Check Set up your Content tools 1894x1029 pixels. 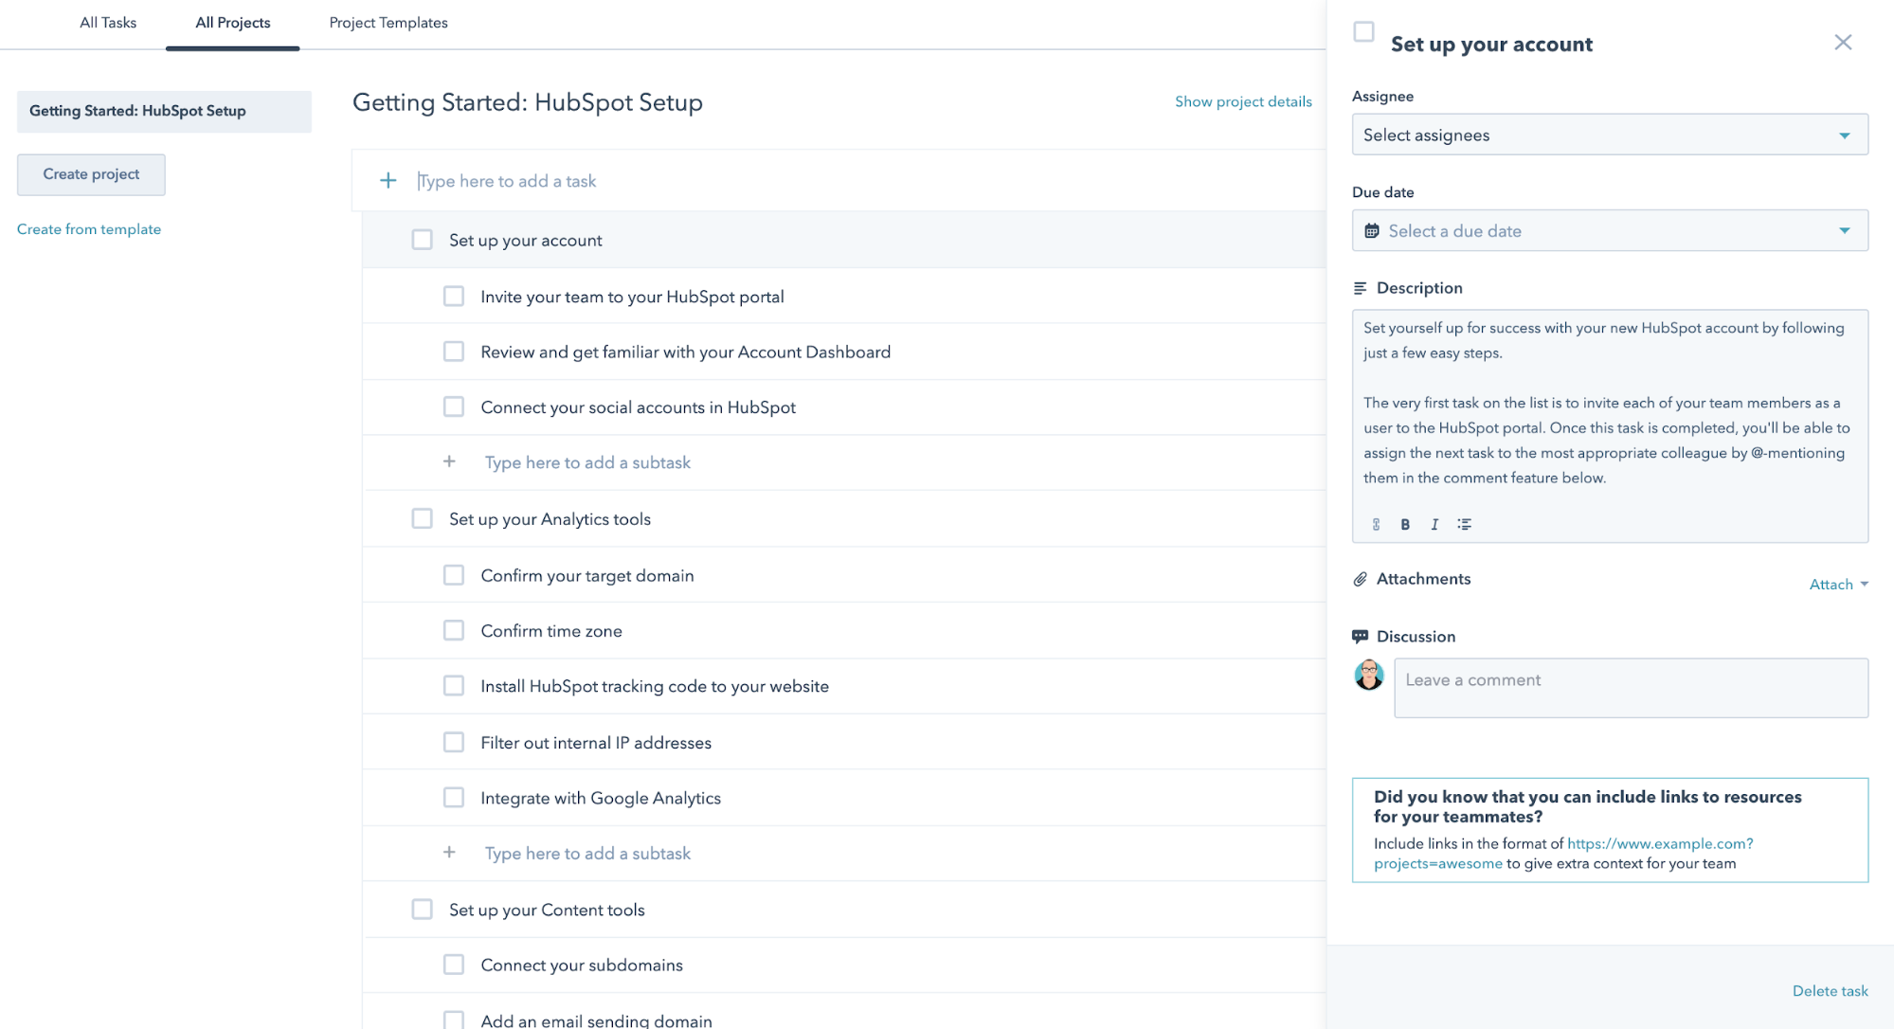422,909
